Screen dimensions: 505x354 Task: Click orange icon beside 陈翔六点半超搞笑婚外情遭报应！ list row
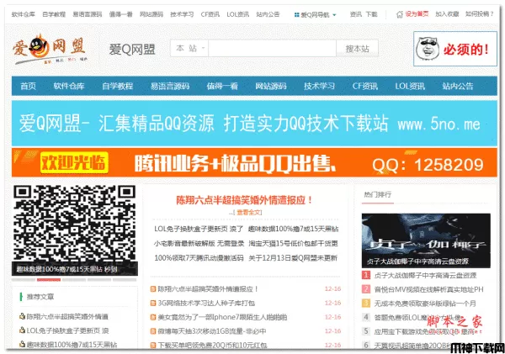(x=153, y=289)
